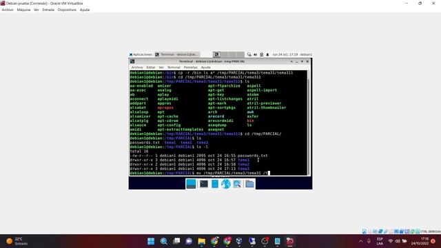This screenshot has width=441, height=248.
Task: Open the power manager icon in Xfce panel
Action: [x=262, y=54]
